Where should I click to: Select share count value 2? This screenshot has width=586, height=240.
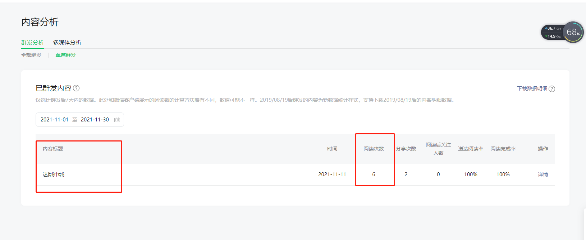(x=406, y=174)
